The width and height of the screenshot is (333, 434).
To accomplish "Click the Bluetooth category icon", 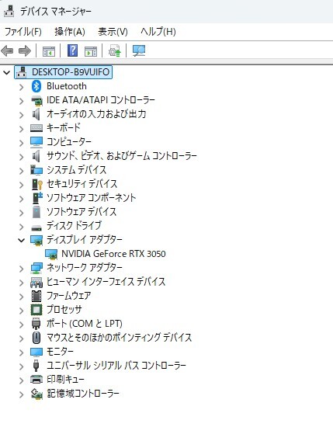I will pos(36,86).
